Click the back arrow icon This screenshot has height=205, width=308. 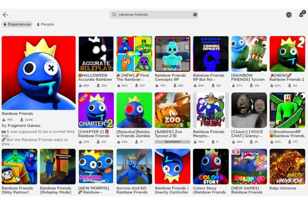coord(5,15)
